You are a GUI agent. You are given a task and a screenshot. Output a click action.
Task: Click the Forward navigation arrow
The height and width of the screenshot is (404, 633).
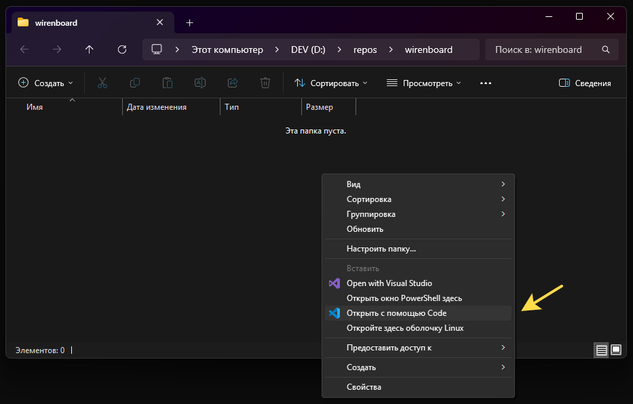[x=57, y=49]
